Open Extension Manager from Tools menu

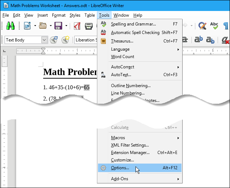click(139, 153)
